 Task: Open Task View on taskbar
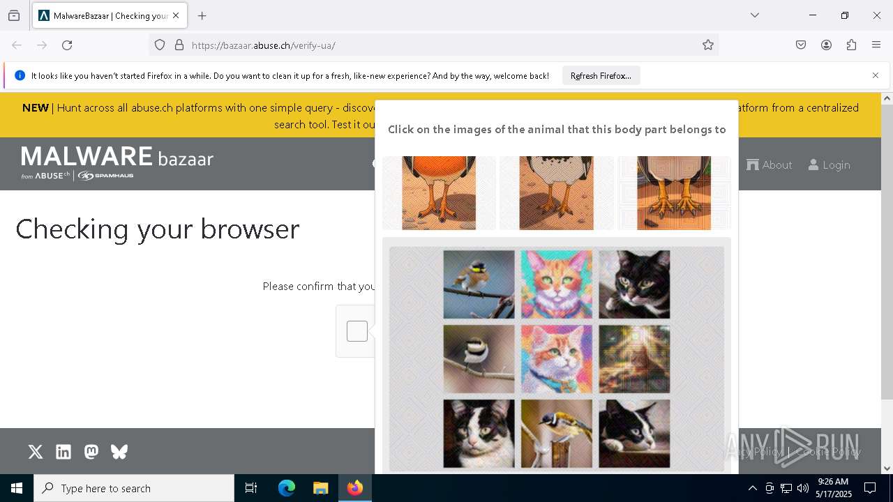pos(251,488)
